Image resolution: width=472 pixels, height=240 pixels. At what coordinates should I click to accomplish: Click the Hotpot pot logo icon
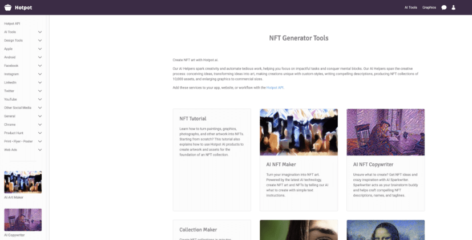8,7
